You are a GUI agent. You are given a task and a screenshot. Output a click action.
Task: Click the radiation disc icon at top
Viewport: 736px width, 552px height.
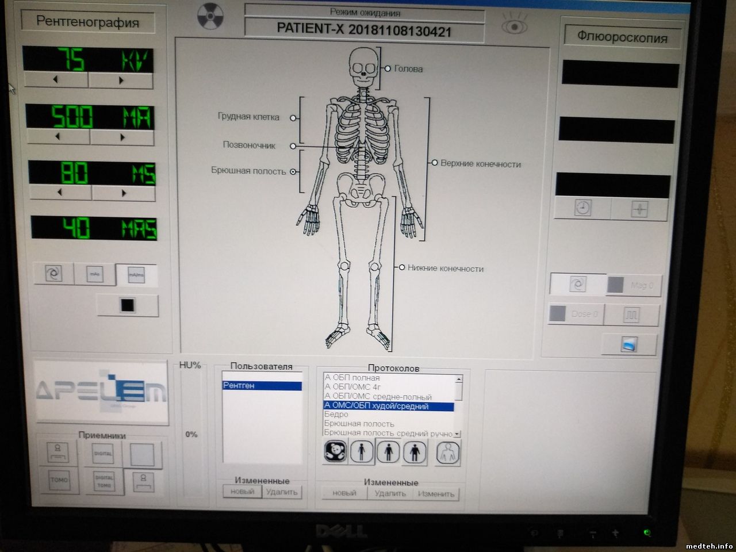[210, 17]
